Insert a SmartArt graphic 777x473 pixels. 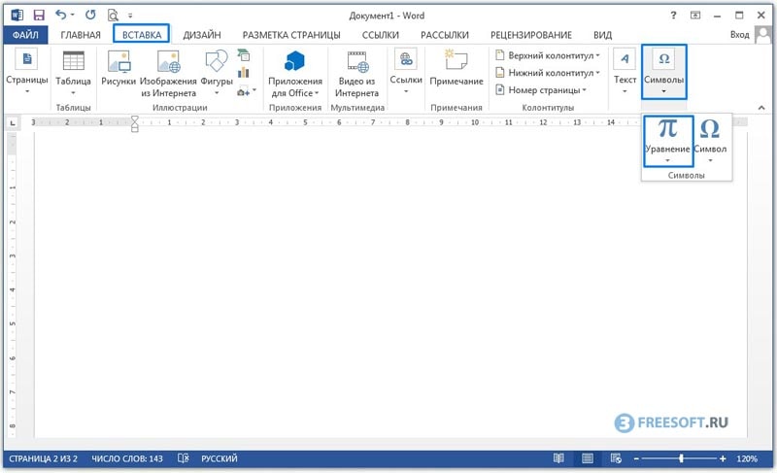(244, 54)
